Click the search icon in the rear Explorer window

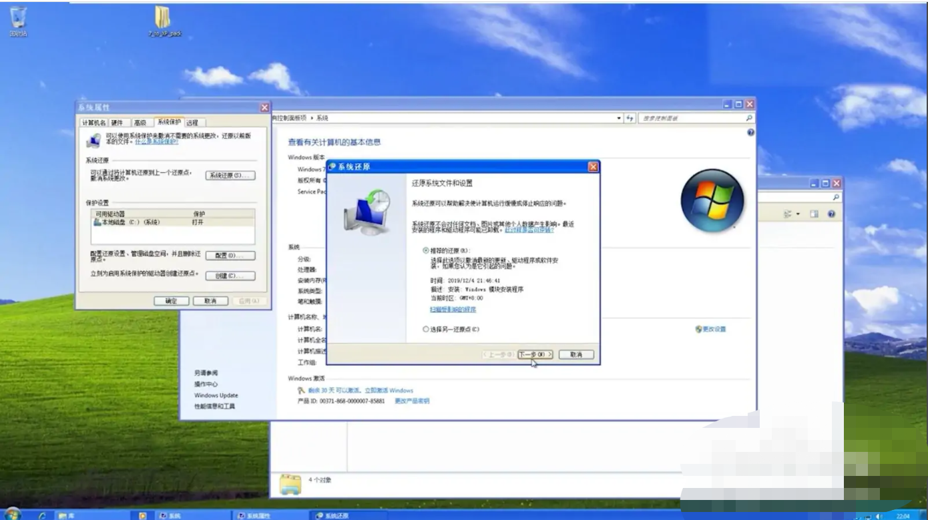pyautogui.click(x=835, y=198)
